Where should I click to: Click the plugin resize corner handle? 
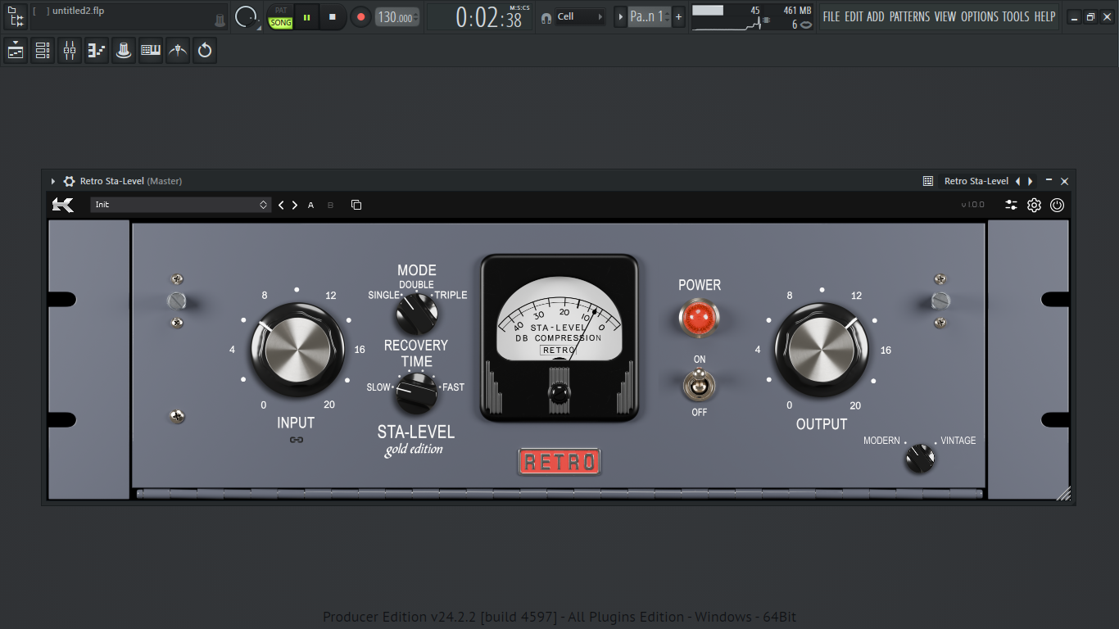pyautogui.click(x=1062, y=492)
